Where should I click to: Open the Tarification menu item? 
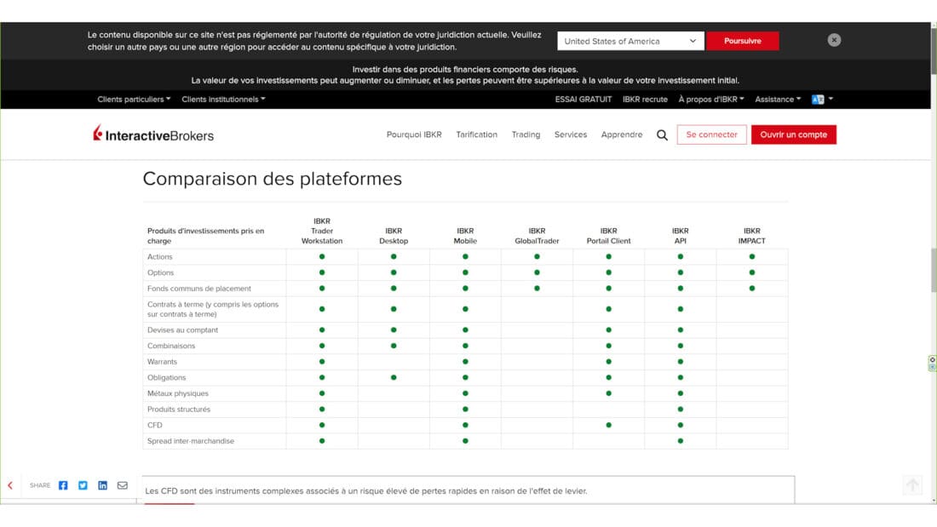tap(476, 135)
